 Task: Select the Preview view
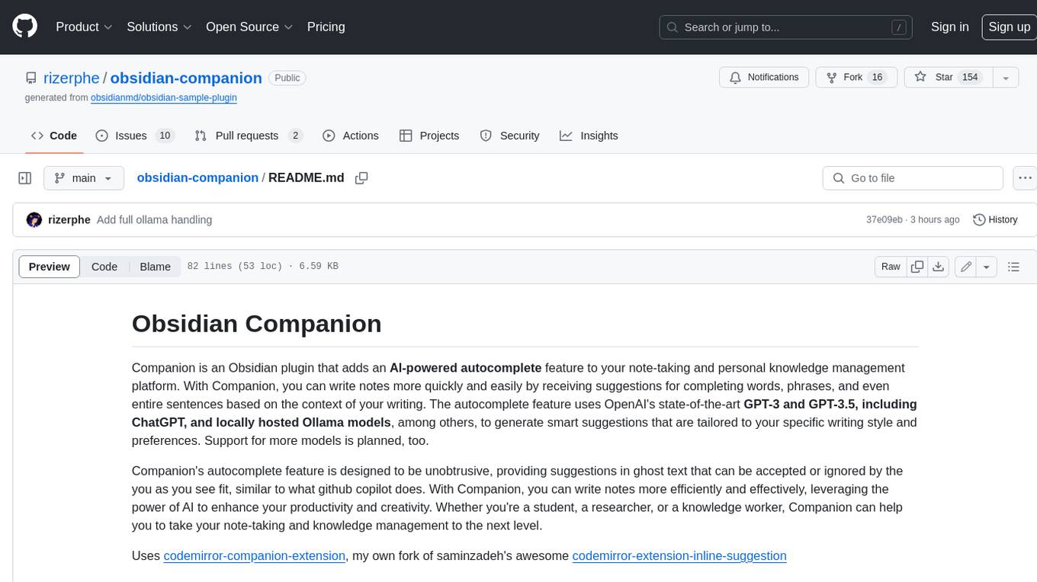[x=50, y=267]
